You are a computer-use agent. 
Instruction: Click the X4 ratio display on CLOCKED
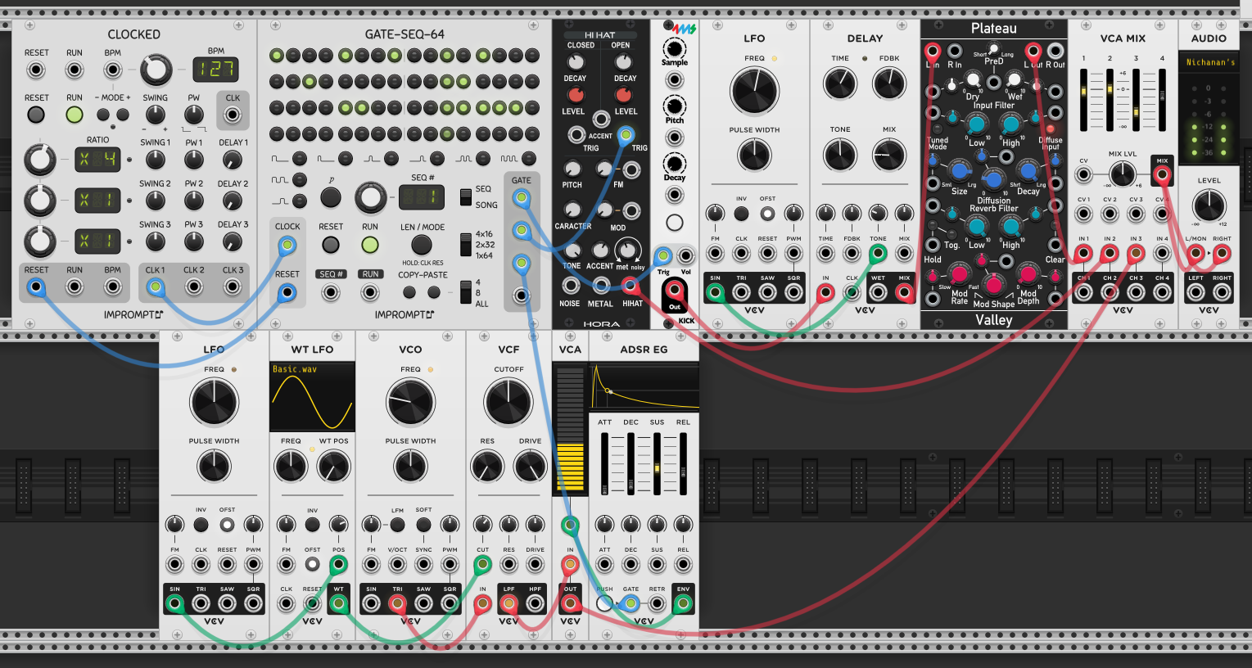pyautogui.click(x=97, y=159)
